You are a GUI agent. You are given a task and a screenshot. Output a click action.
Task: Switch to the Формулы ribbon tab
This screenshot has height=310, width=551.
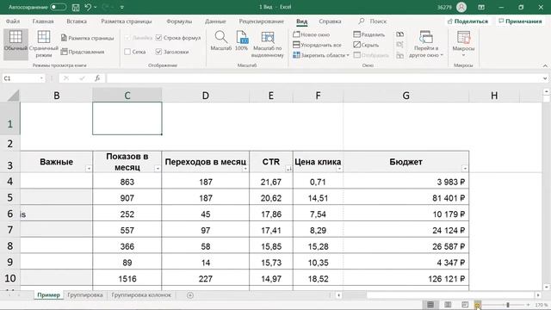pyautogui.click(x=179, y=21)
